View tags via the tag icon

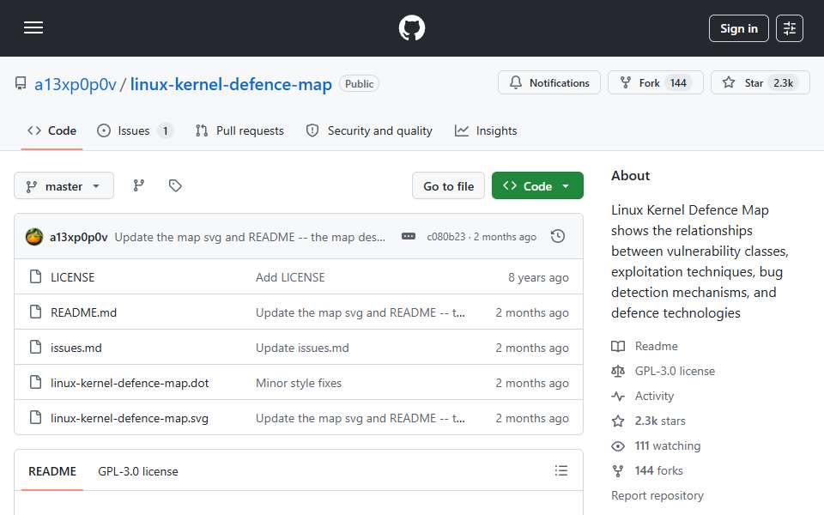175,185
